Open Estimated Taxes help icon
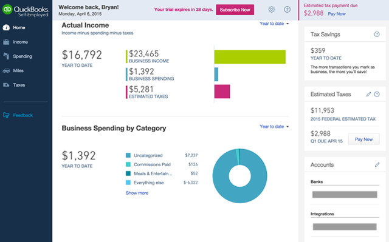 click(377, 94)
